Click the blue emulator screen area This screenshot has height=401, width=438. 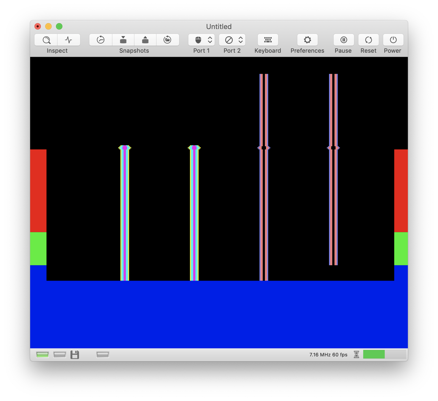pos(219,314)
